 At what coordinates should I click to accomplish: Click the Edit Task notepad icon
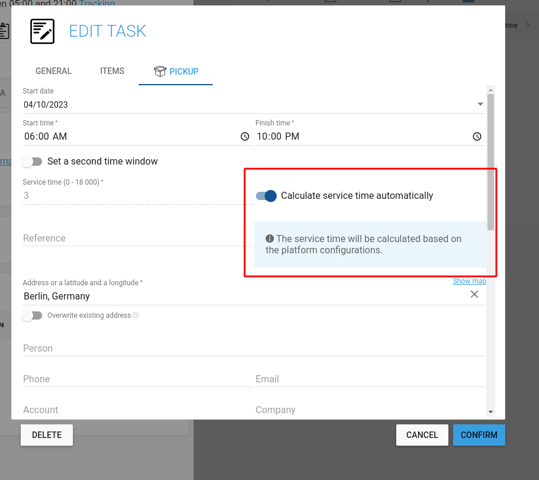pos(42,31)
